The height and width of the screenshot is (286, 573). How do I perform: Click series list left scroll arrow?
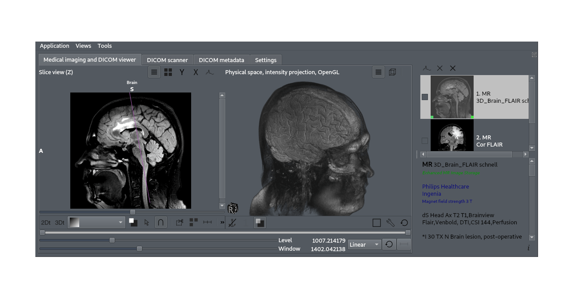[423, 154]
